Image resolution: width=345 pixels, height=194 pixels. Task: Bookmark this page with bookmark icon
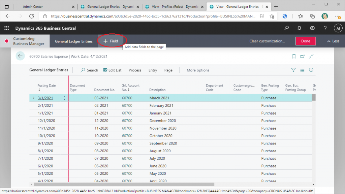point(294,57)
